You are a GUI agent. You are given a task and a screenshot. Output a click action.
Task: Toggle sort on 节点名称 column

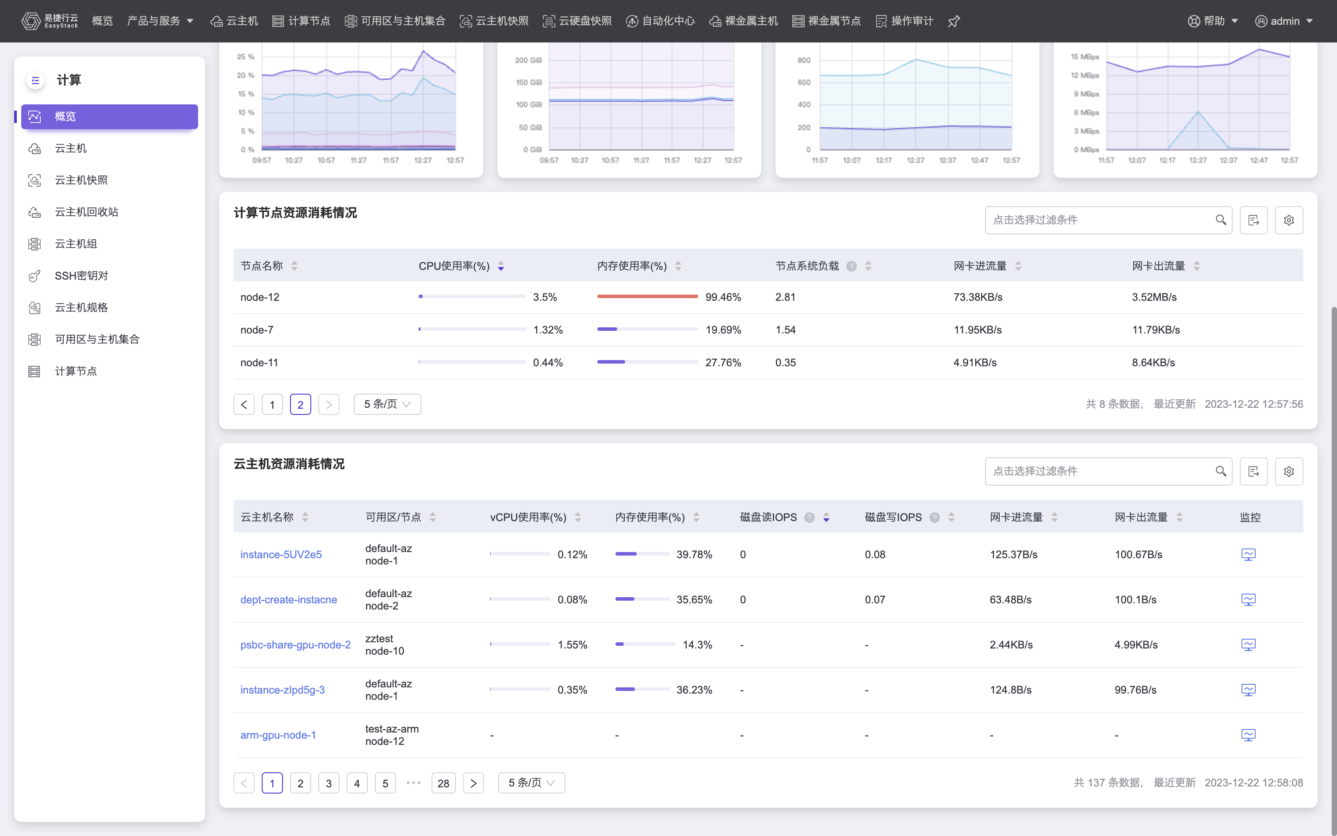click(294, 266)
